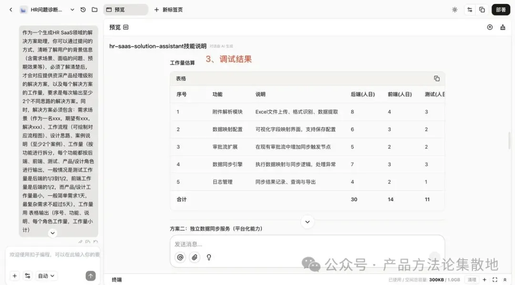
Task: Collapse the terminal panel with the chevron
Action: 505,279
